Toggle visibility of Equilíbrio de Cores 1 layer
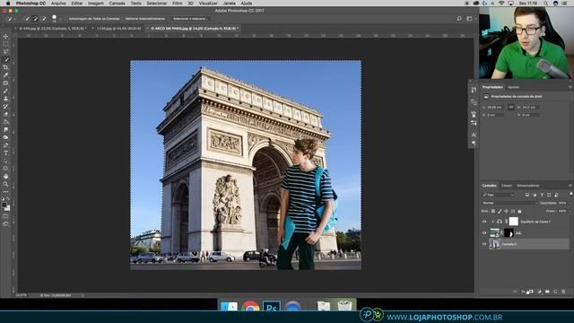Screen dimensions: 574x323 pos(484,222)
